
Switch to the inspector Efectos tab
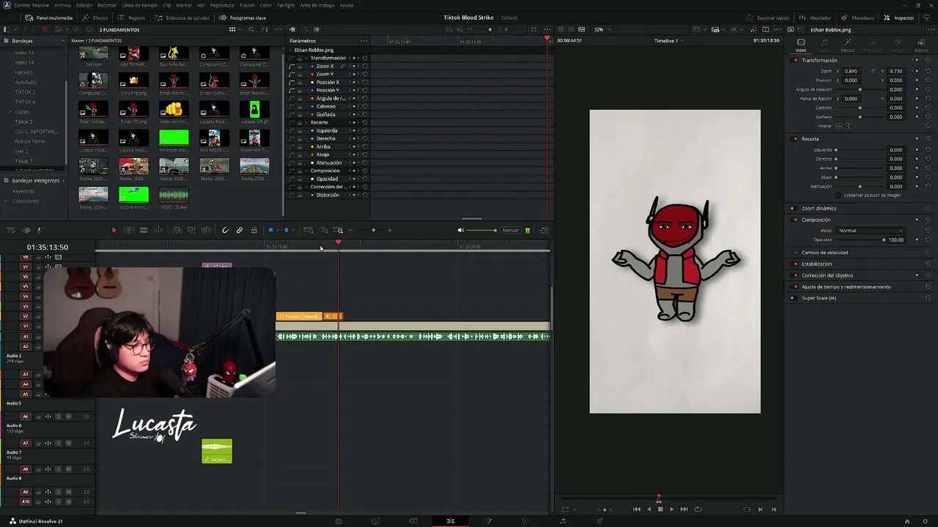pos(848,45)
